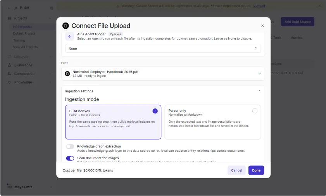Click the Projects icon in sidebar
Screen dimensions: 326x196
pyautogui.click(x=9, y=18)
